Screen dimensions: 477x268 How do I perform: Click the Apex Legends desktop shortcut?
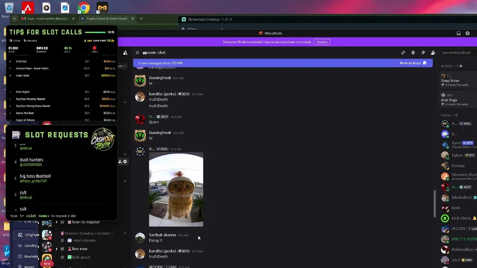coord(28,8)
